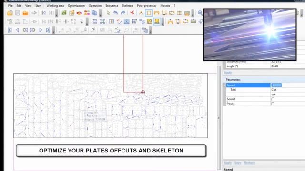The image size is (305, 171).
Task: Open the question mark help menu
Action: [x=174, y=6]
